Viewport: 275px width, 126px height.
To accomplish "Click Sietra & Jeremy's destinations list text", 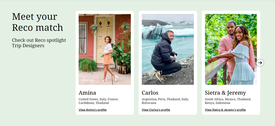I will (x=228, y=101).
